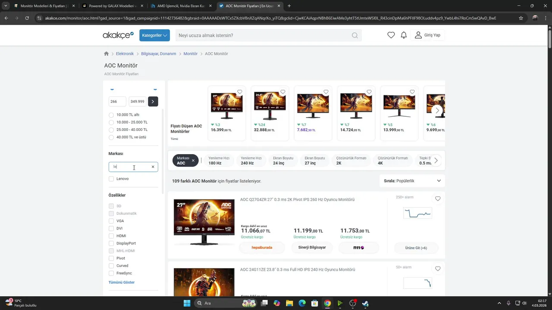The height and width of the screenshot is (310, 552).
Task: Open Chrome tab list dropdown
Action: (x=6, y=6)
